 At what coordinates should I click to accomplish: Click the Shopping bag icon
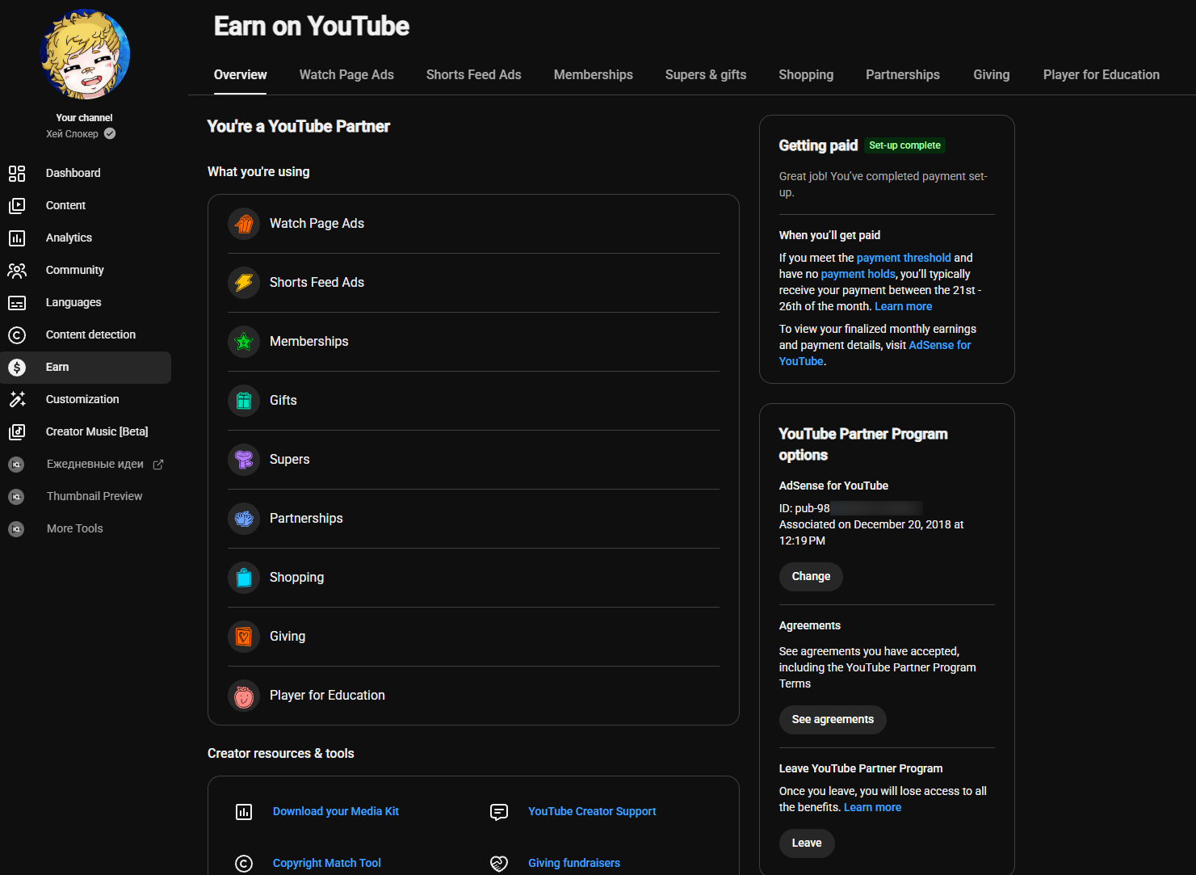(x=244, y=578)
